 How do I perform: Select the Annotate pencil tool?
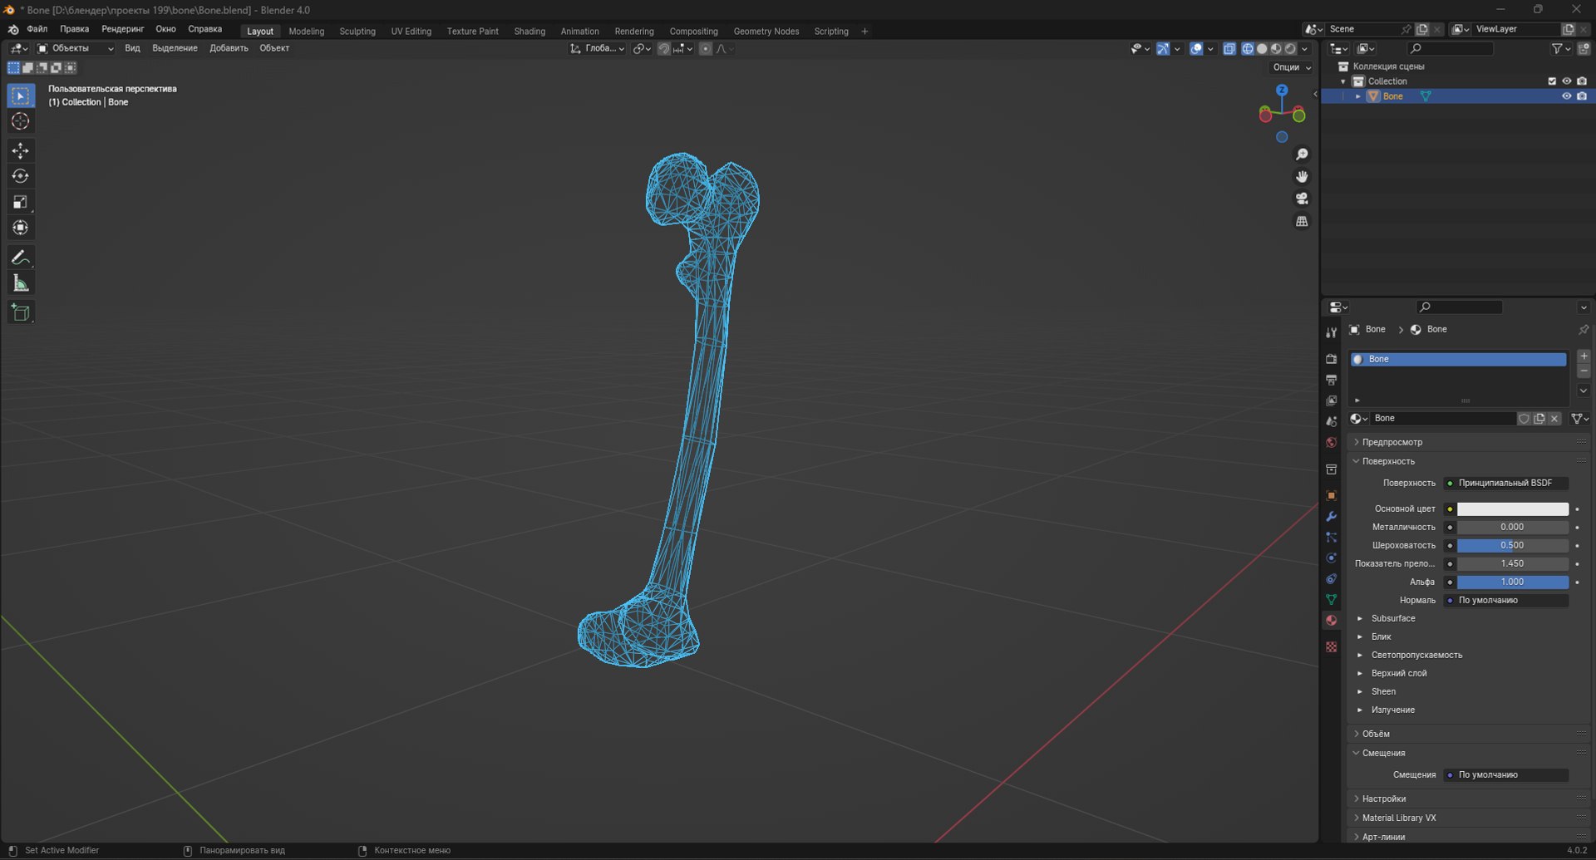tap(21, 258)
